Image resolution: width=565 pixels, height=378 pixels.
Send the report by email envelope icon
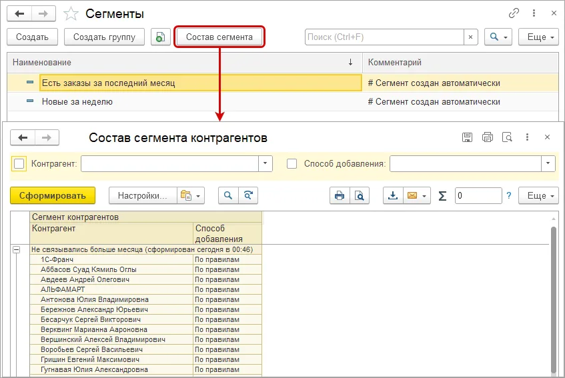(x=412, y=195)
